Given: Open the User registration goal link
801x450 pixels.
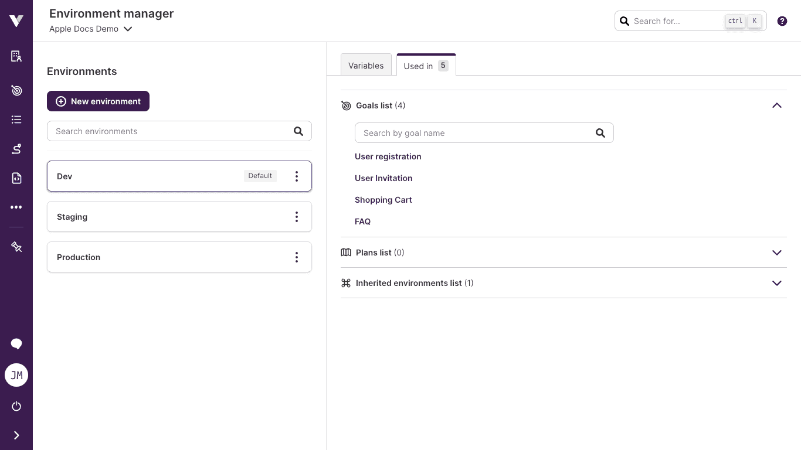Looking at the screenshot, I should click(388, 156).
